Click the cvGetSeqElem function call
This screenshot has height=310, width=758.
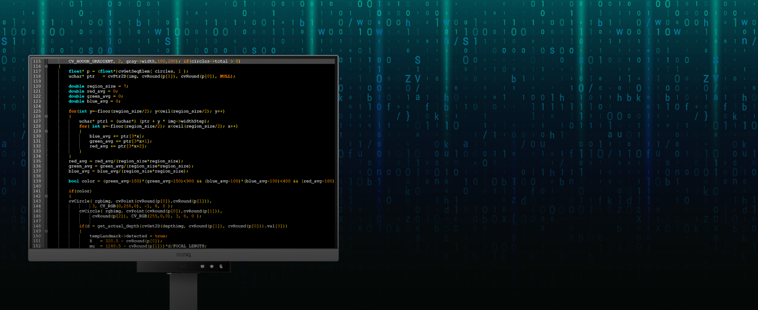point(136,71)
